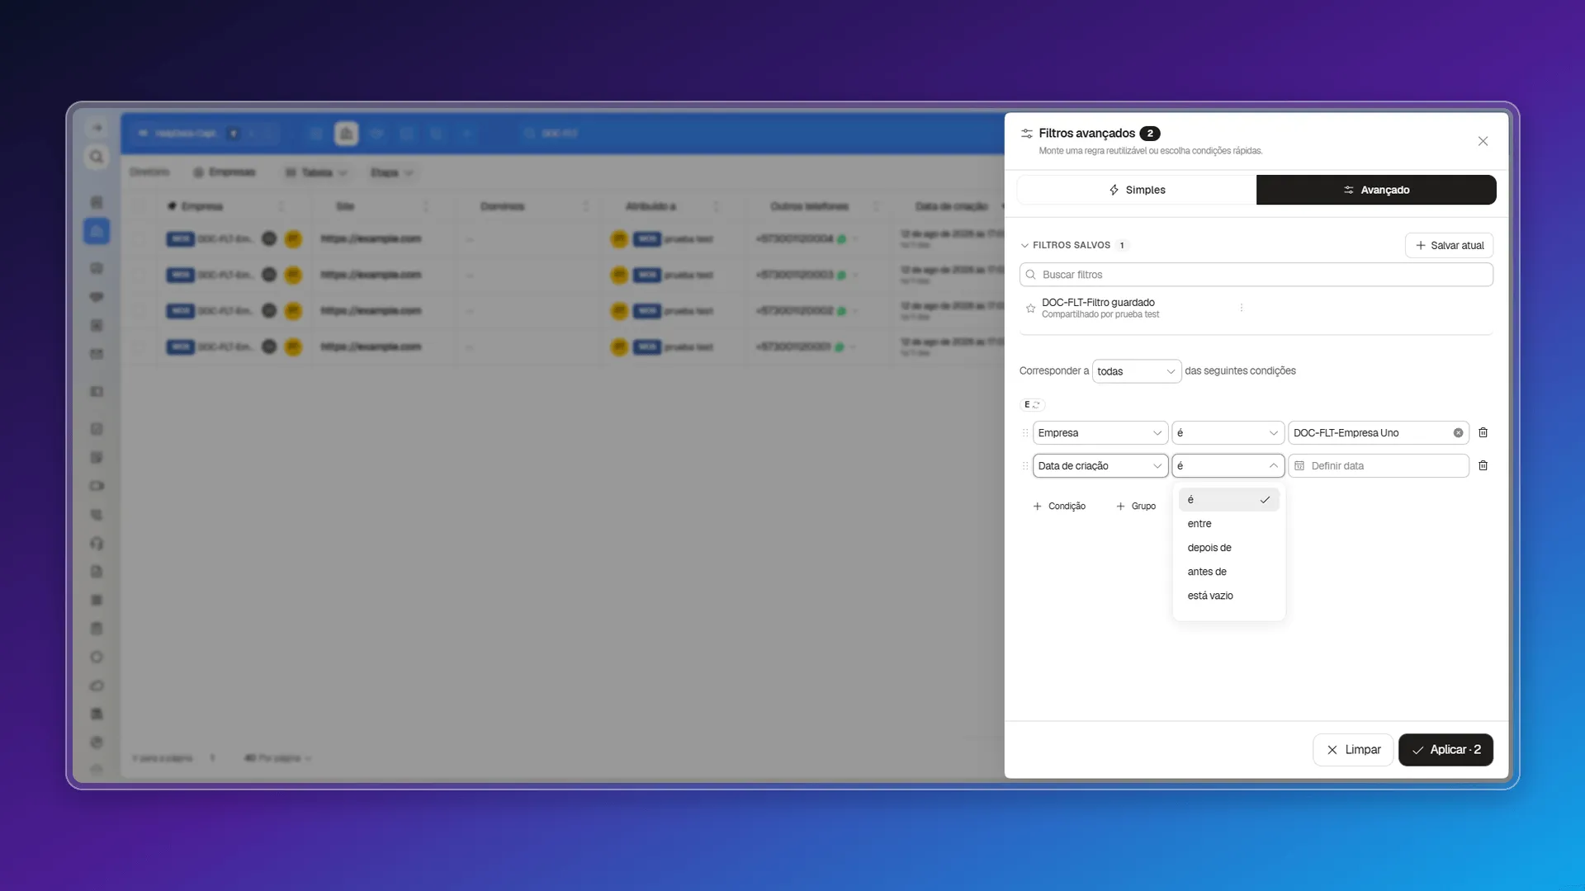The width and height of the screenshot is (1585, 891).
Task: Toggle the E logic operator switch
Action: (1033, 404)
